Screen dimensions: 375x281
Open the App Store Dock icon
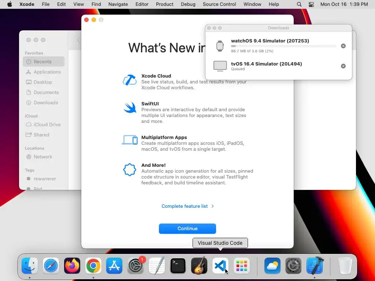[114, 266]
